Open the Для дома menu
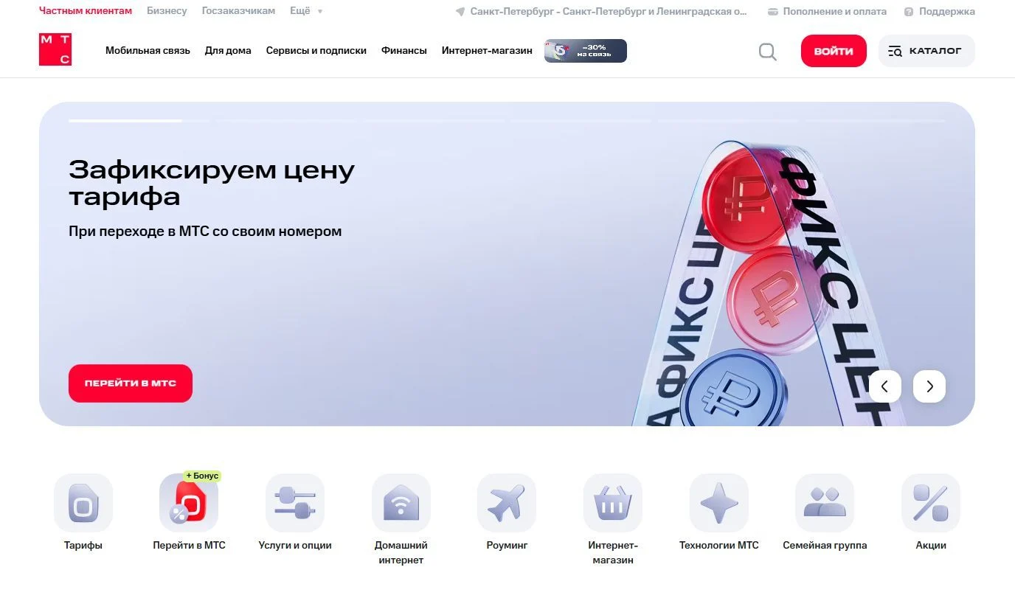The height and width of the screenshot is (615, 1015). (228, 51)
